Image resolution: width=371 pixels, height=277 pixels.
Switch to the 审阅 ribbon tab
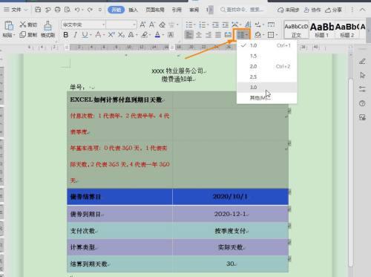pos(194,10)
